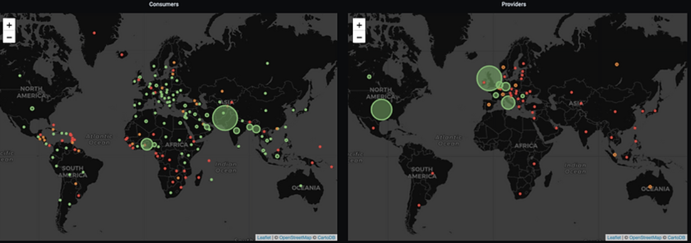Open CartoDB link under Consumers map

click(x=325, y=237)
